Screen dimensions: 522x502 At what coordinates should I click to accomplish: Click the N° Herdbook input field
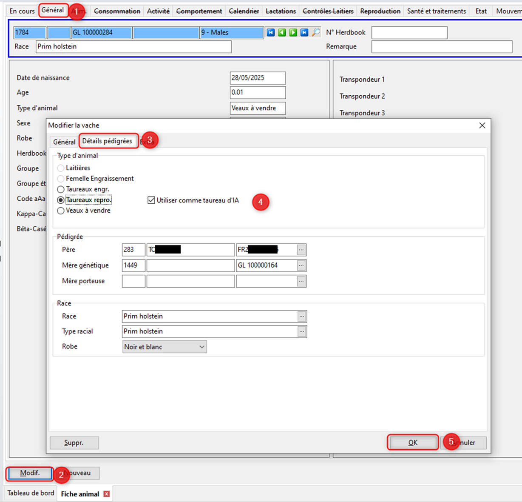point(409,33)
